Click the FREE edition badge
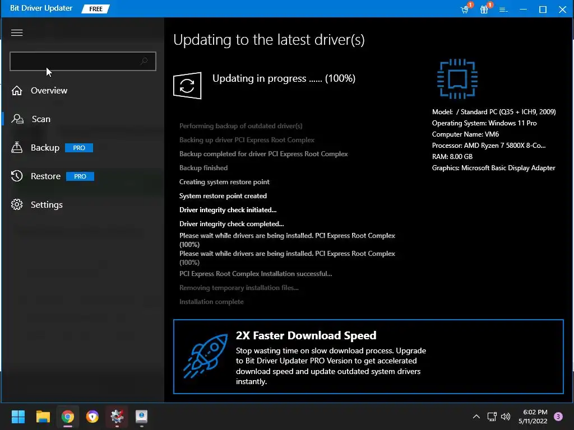574x430 pixels. [95, 9]
